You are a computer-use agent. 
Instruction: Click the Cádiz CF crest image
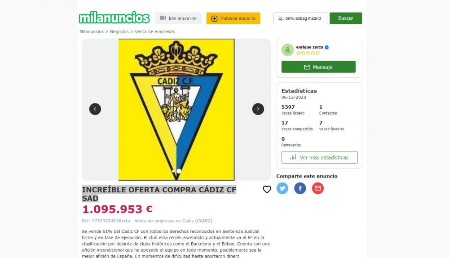point(176,110)
